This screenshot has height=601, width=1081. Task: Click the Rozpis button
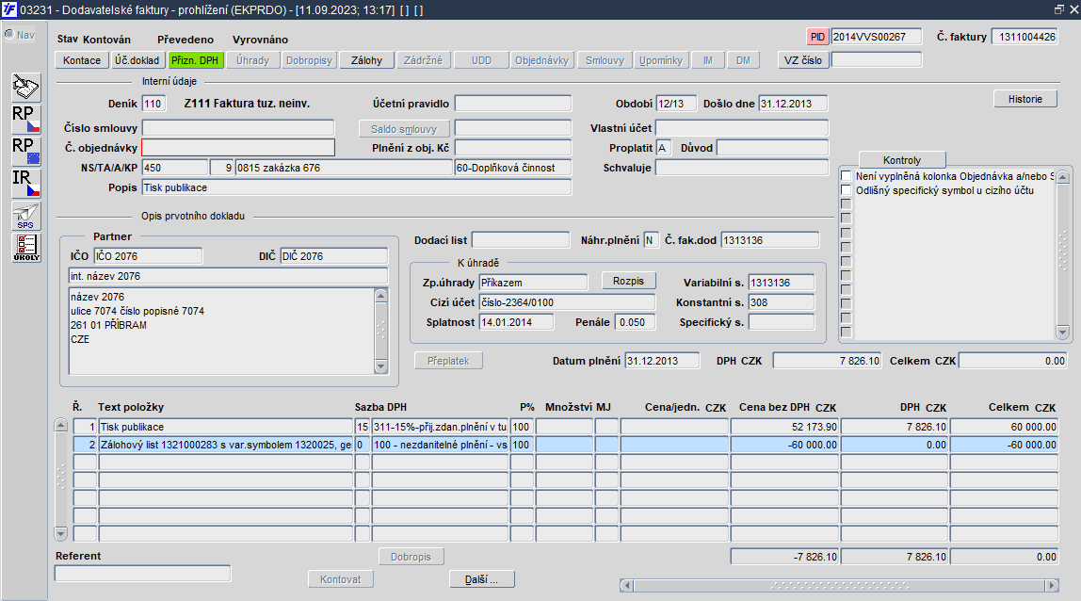(629, 281)
